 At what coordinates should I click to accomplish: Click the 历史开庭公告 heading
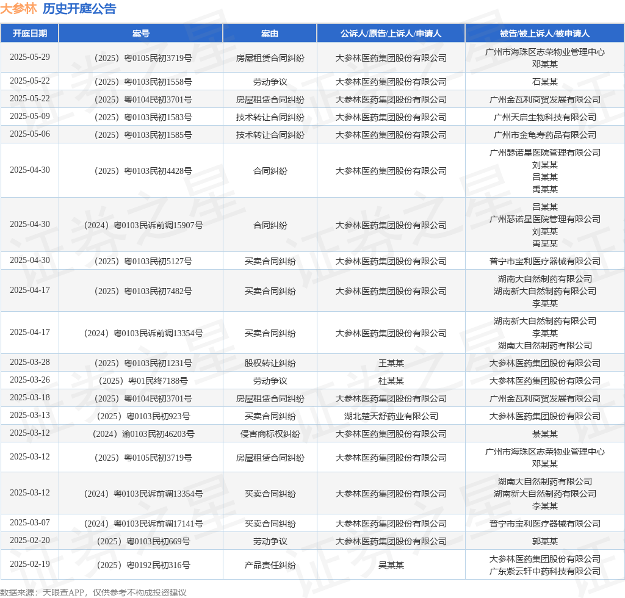click(x=79, y=9)
